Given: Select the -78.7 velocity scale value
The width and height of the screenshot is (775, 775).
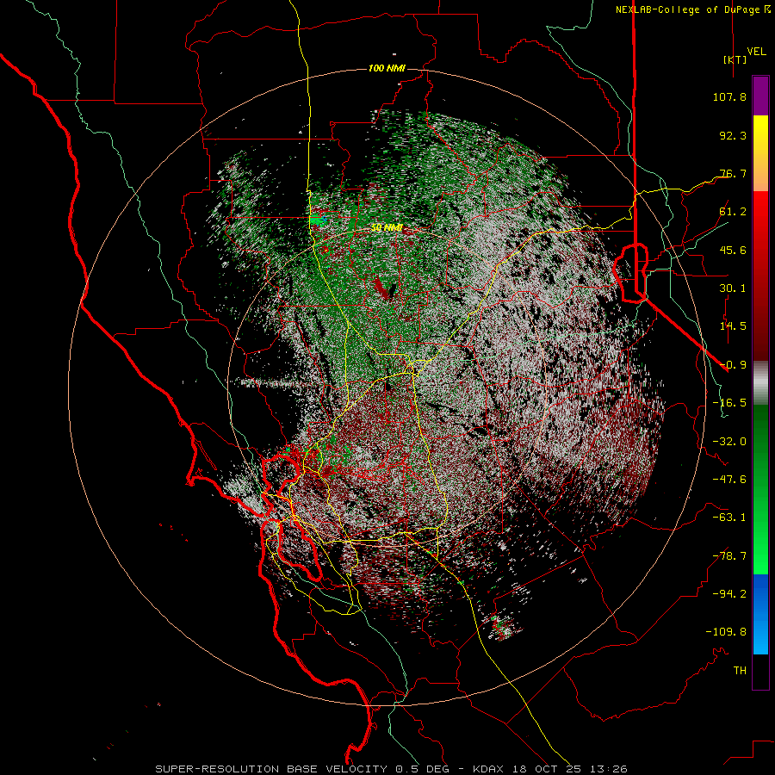Looking at the screenshot, I should [729, 556].
